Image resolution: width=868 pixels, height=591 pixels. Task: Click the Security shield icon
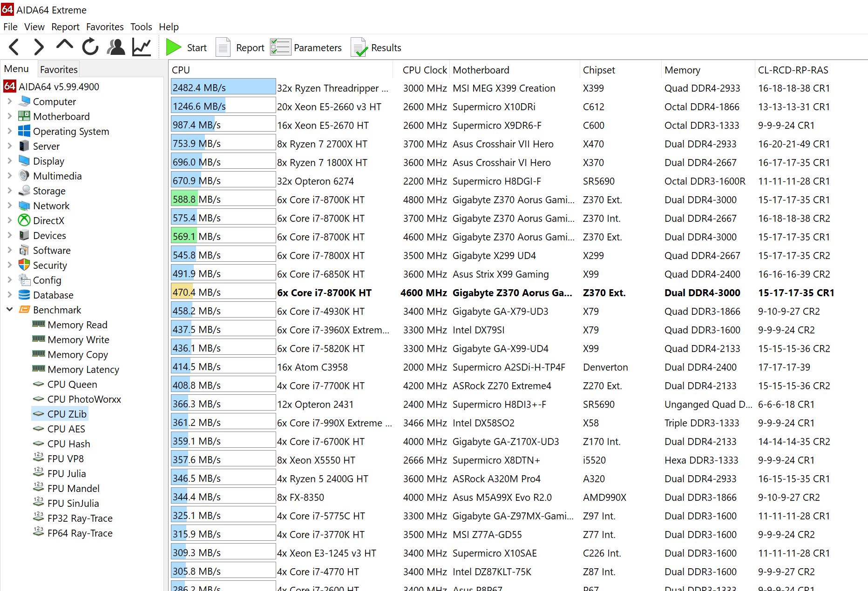[x=24, y=265]
